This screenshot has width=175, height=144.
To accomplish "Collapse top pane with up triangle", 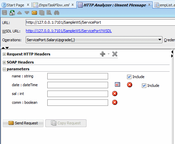I will pyautogui.click(x=3, y=48).
